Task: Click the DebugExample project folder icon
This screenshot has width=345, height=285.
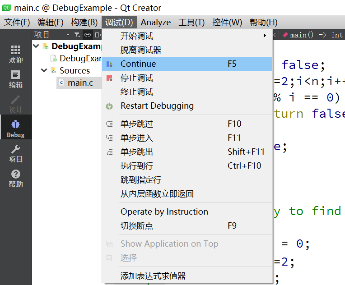Action: pyautogui.click(x=46, y=46)
